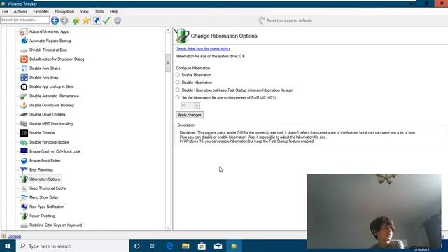Open favorites with the yellow star icon
The image size is (448, 252).
[86, 20]
